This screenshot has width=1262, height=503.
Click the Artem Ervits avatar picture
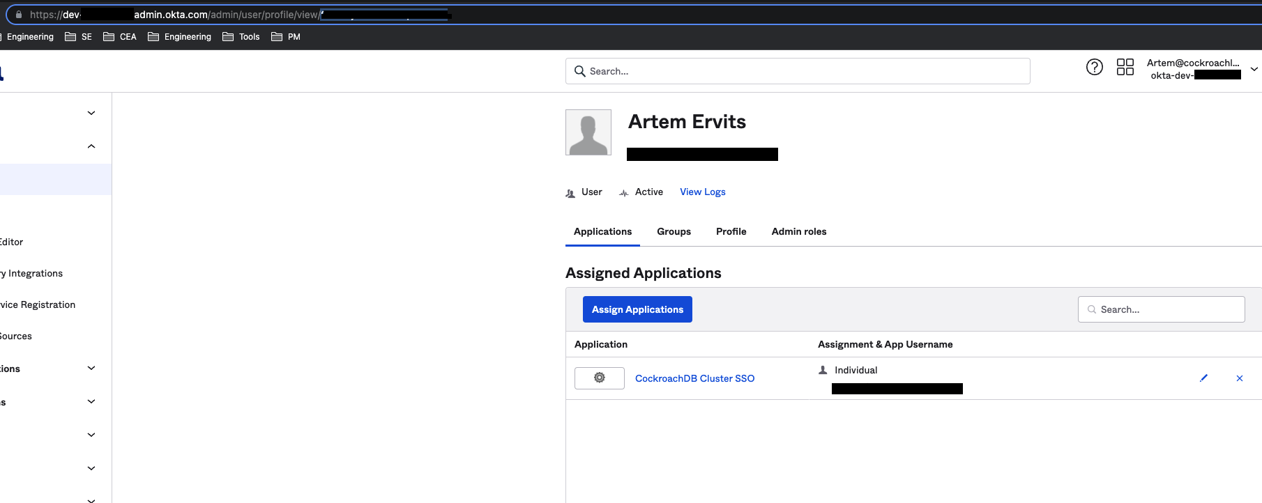pyautogui.click(x=588, y=132)
